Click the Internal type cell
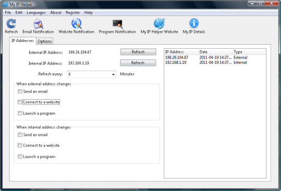The height and width of the screenshot is (191, 281). point(240,62)
